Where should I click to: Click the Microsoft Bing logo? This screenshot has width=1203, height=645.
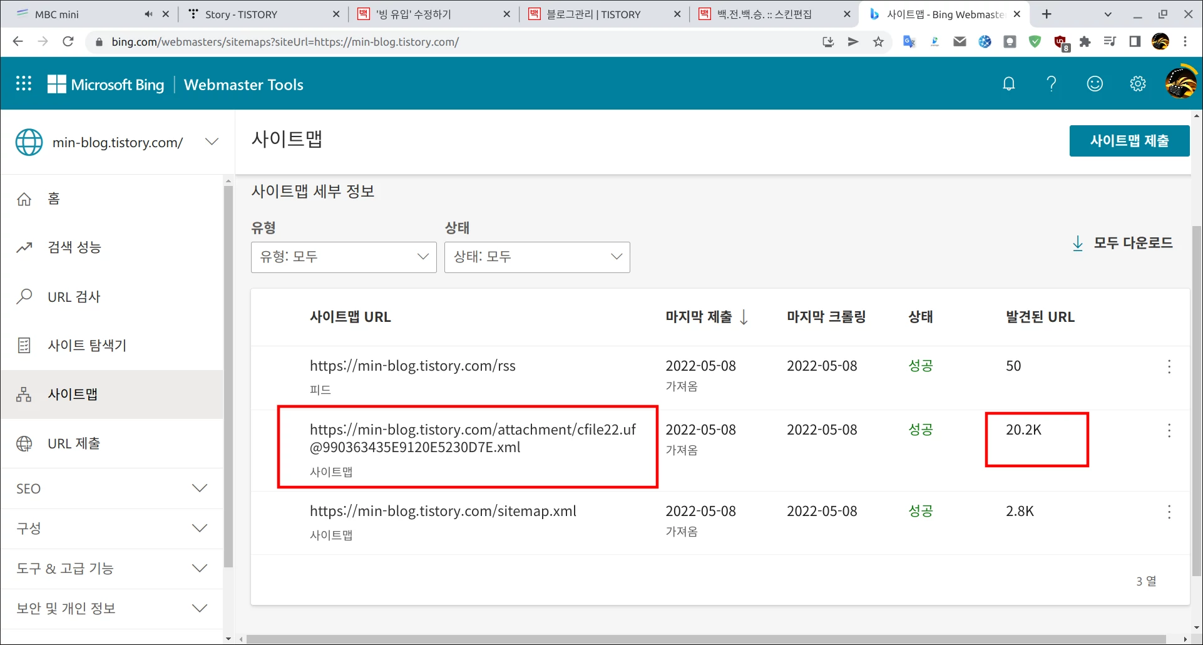(x=106, y=85)
